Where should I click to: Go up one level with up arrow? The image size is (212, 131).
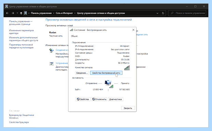point(21,13)
